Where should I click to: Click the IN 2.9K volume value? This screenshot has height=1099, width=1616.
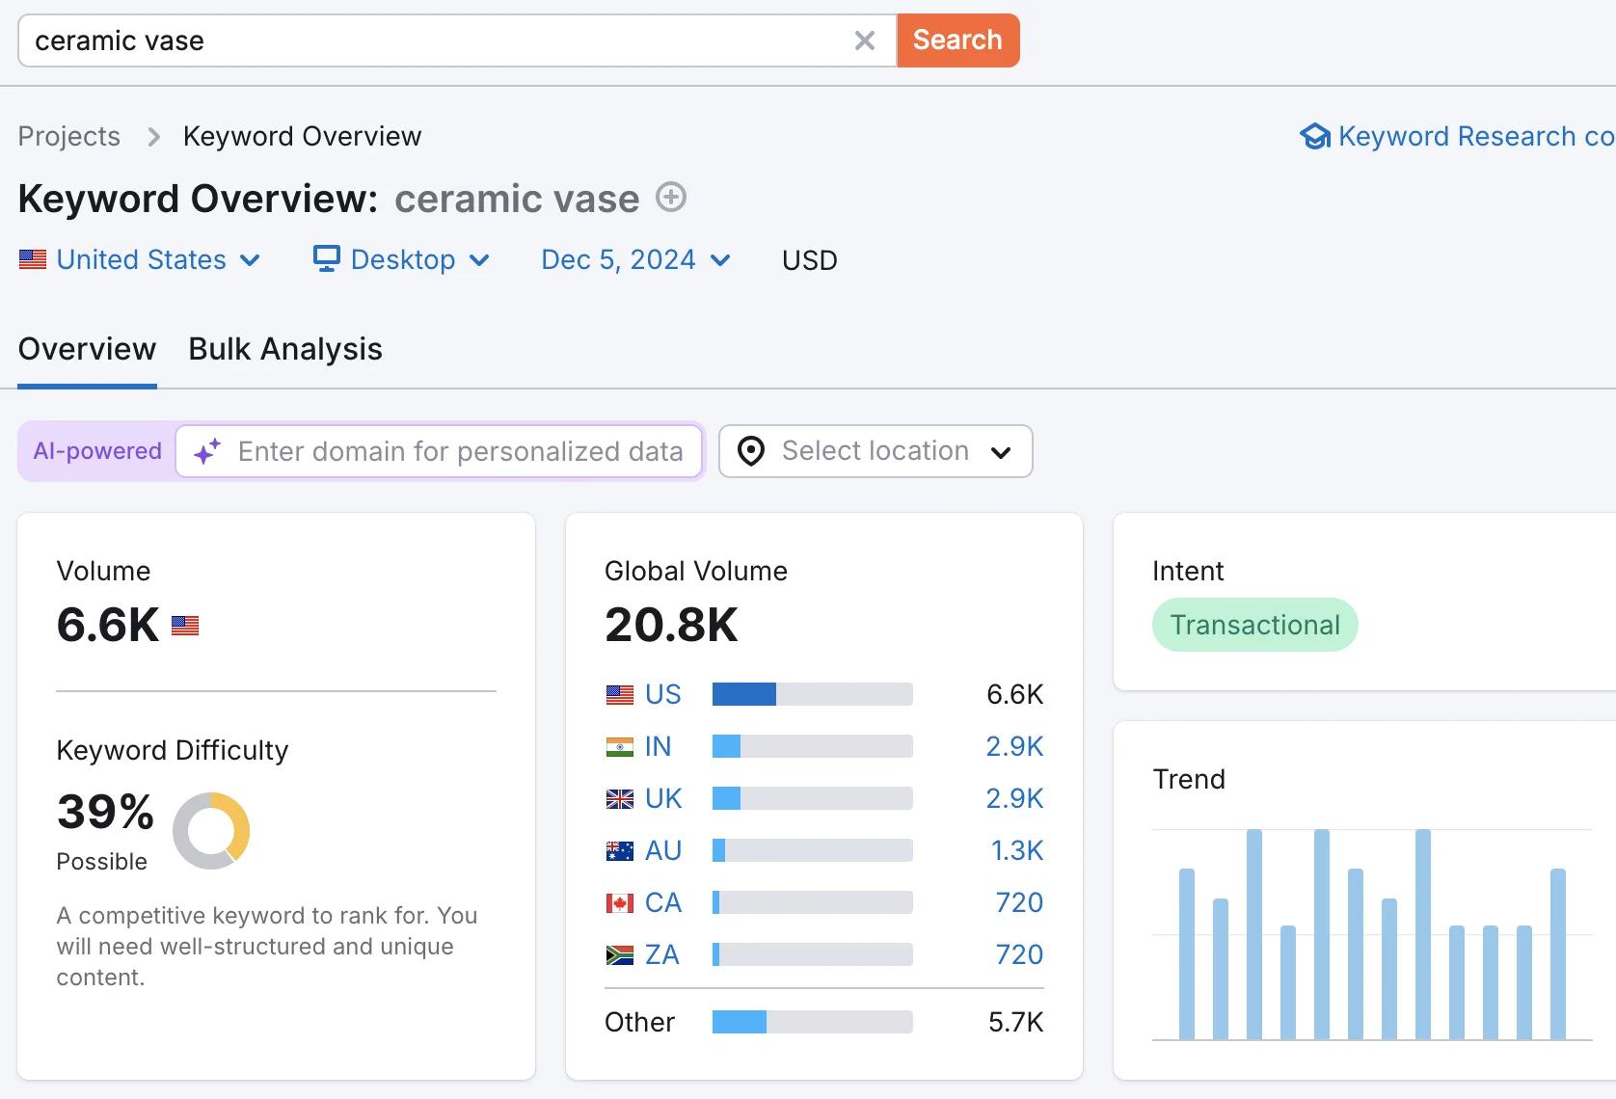click(x=1014, y=746)
